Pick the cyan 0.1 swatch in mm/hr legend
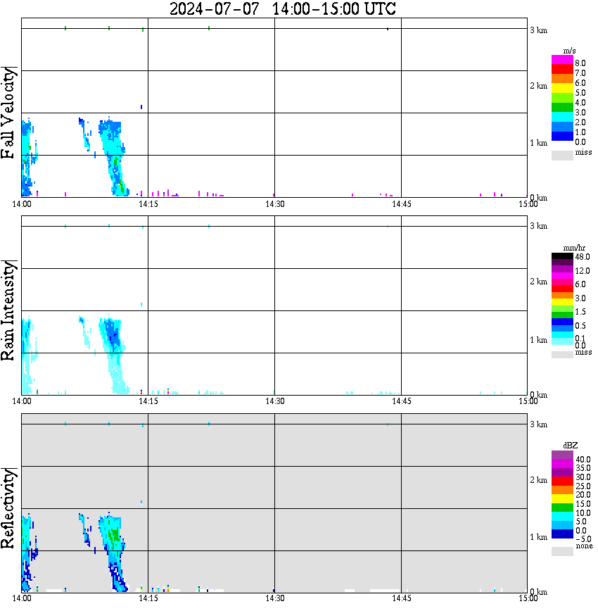This screenshot has width=598, height=611. click(x=562, y=335)
